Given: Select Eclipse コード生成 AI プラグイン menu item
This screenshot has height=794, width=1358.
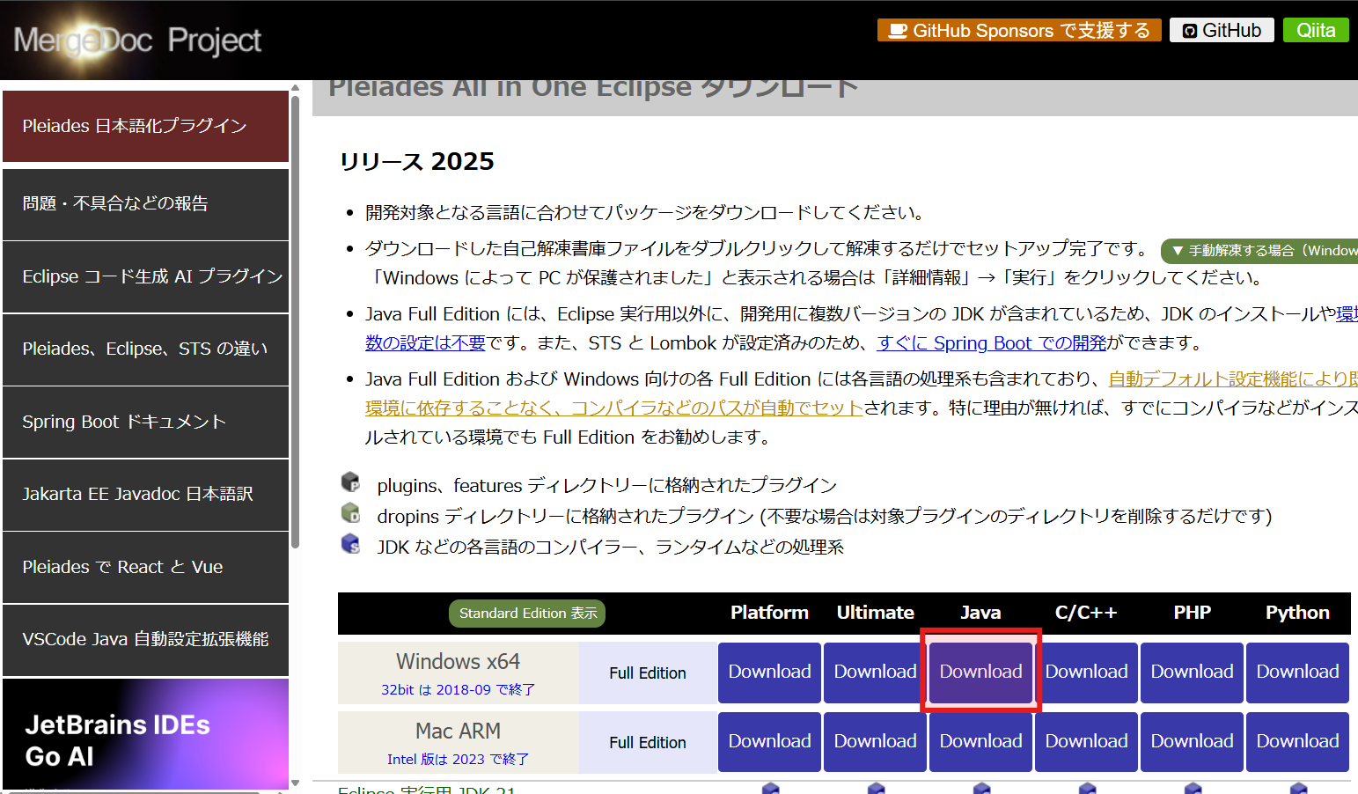Looking at the screenshot, I should [x=145, y=276].
